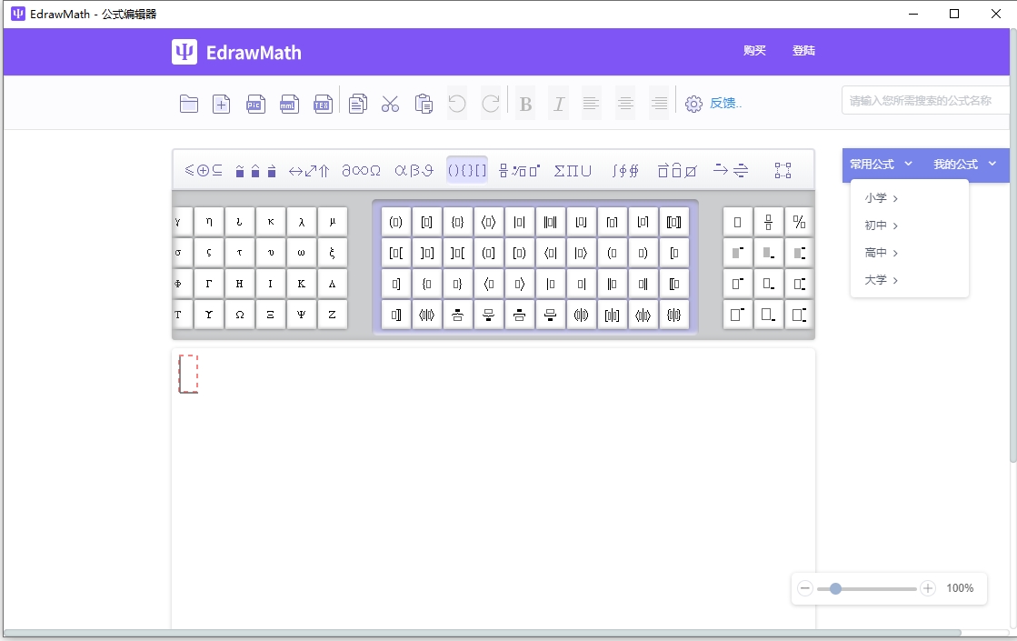
Task: Open the arrows symbol category
Action: 309,171
